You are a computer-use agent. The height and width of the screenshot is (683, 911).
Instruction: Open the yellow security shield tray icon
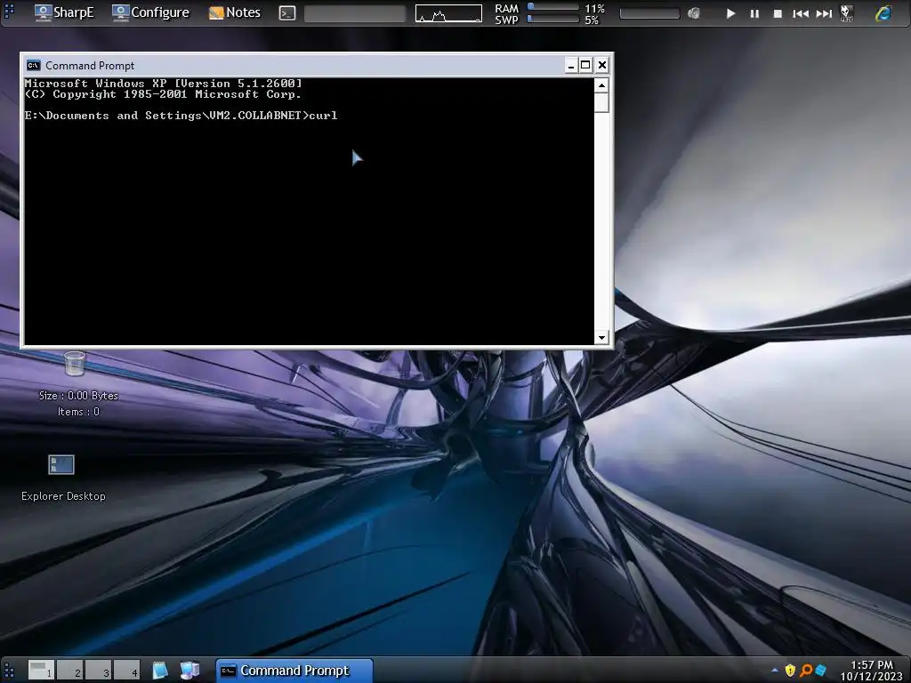[790, 671]
